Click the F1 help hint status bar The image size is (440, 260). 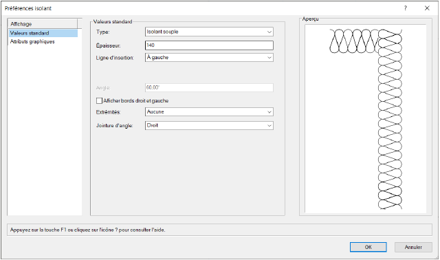[x=219, y=230]
